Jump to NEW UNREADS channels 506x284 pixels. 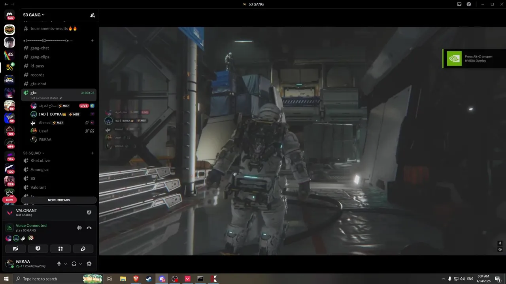pyautogui.click(x=59, y=200)
